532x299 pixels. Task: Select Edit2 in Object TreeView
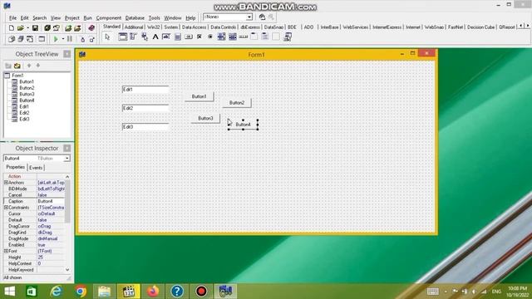[x=24, y=113]
